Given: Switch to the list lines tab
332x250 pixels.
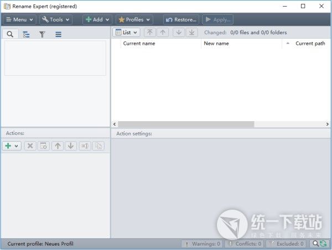Looking at the screenshot, I should (x=58, y=34).
